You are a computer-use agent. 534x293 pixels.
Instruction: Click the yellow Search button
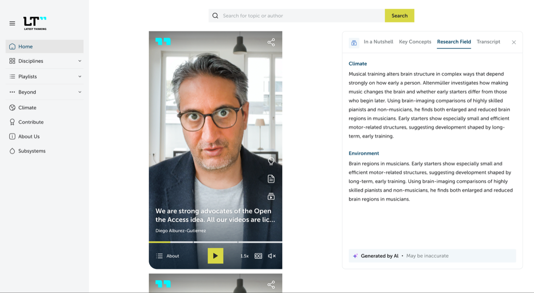pos(400,16)
